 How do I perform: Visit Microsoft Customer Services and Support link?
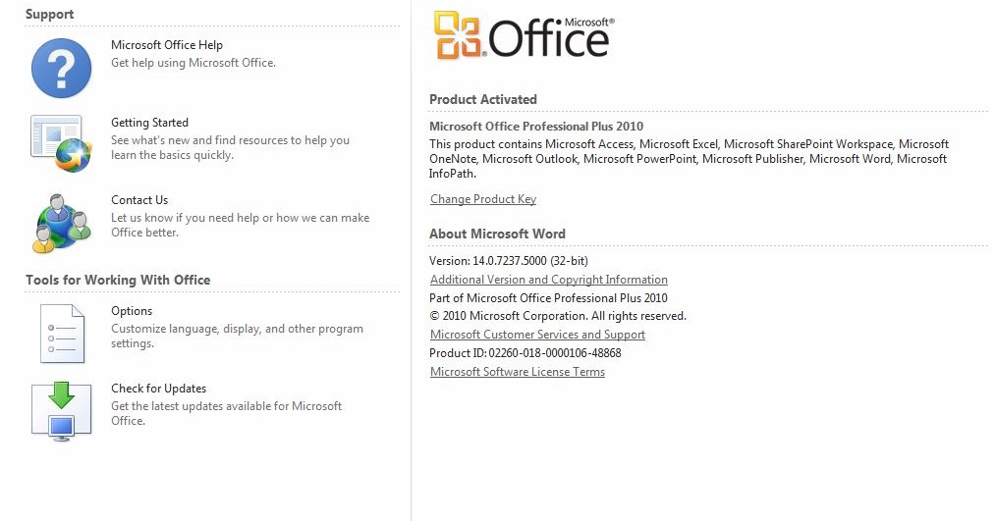(537, 335)
